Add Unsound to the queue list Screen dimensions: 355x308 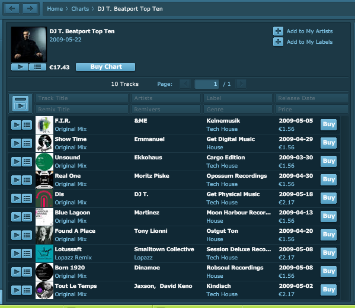point(27,162)
